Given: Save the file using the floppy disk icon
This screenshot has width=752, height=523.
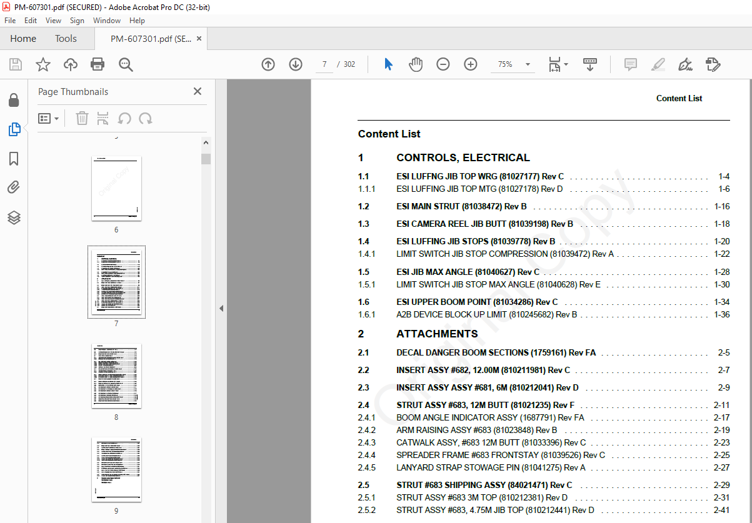Looking at the screenshot, I should (x=16, y=64).
